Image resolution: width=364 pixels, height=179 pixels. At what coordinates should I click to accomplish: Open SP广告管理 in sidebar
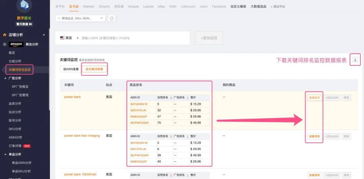(x=20, y=95)
